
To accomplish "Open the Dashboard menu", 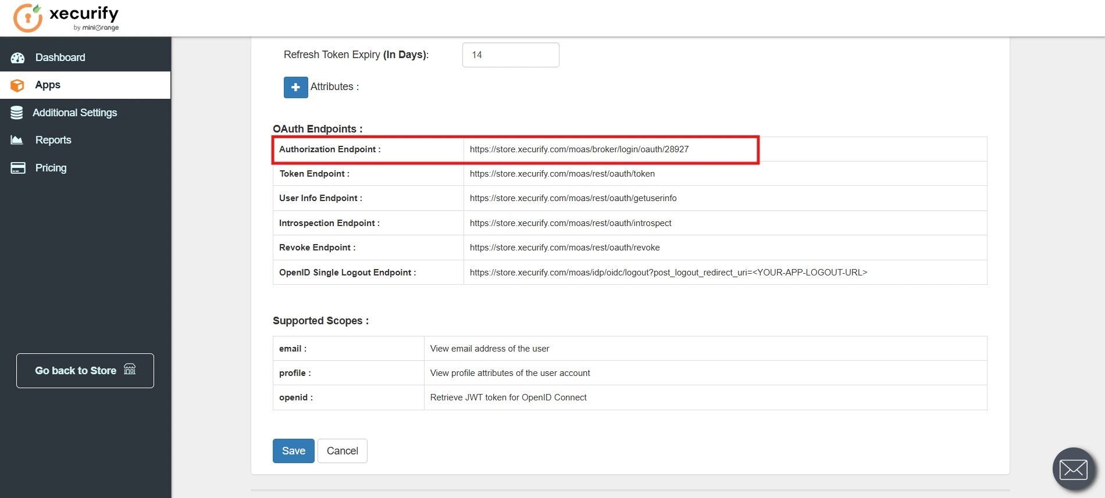I will click(x=85, y=58).
